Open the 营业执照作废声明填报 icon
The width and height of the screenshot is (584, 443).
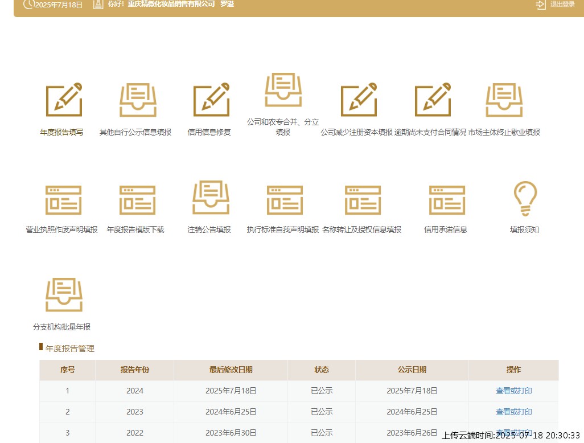[x=63, y=200]
